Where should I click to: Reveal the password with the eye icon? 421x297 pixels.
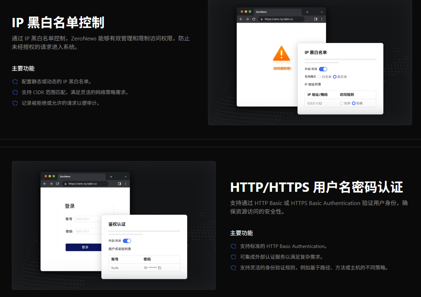(x=145, y=268)
